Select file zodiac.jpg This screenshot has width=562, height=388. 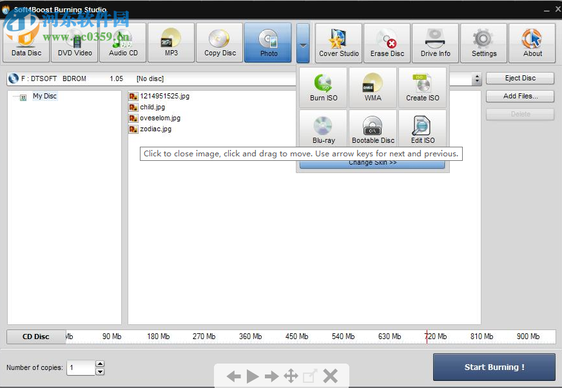155,129
